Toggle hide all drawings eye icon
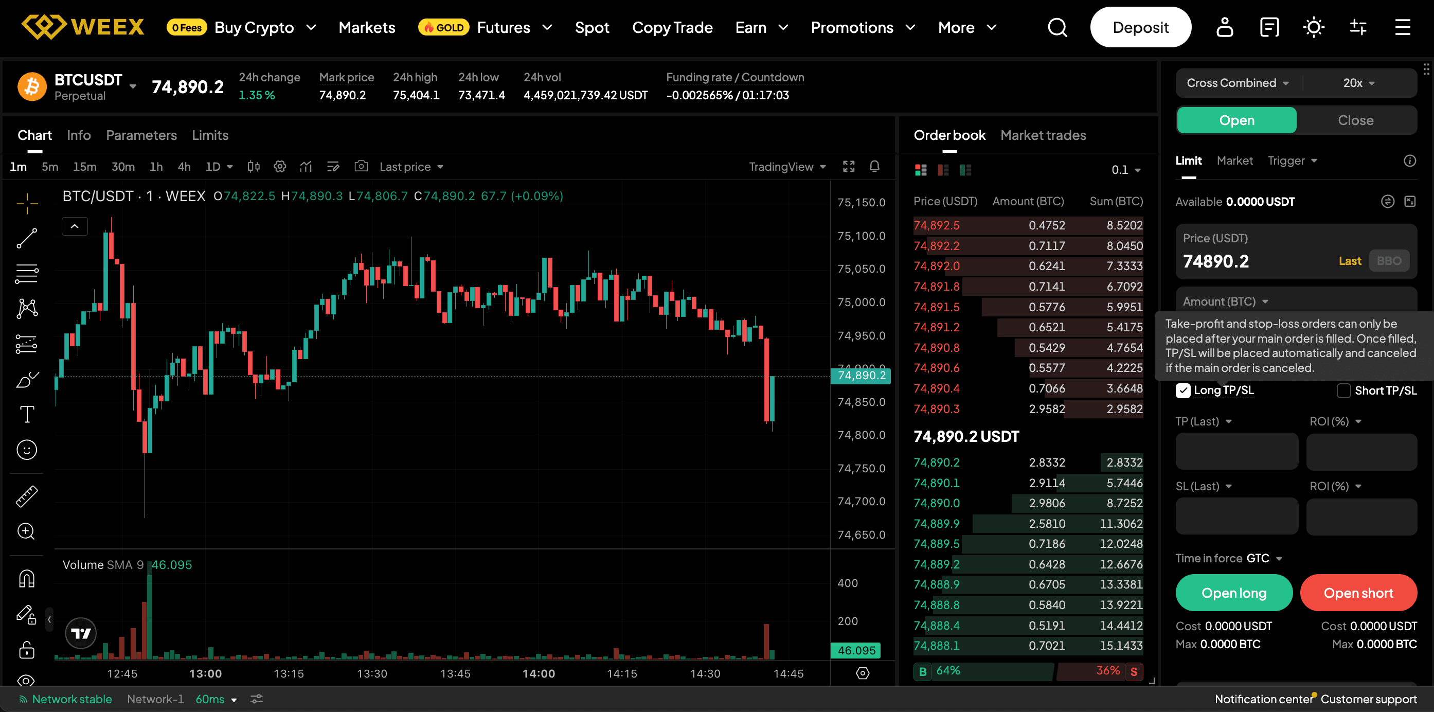1434x712 pixels. pos(27,680)
